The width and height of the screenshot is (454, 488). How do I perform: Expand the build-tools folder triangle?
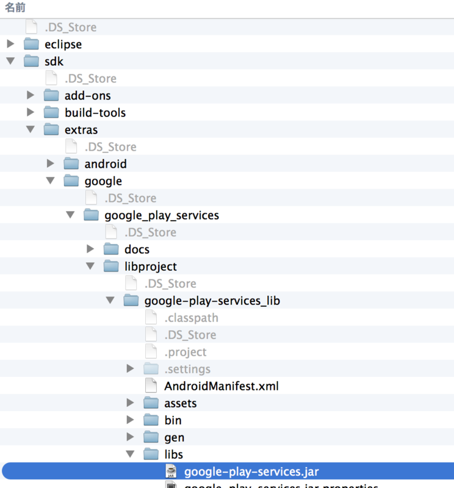[x=31, y=112]
